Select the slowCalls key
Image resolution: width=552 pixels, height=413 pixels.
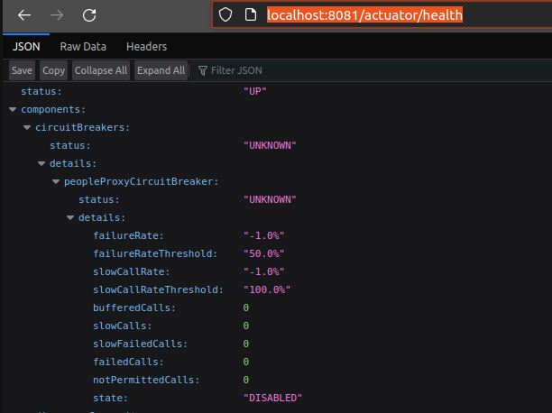click(x=122, y=326)
